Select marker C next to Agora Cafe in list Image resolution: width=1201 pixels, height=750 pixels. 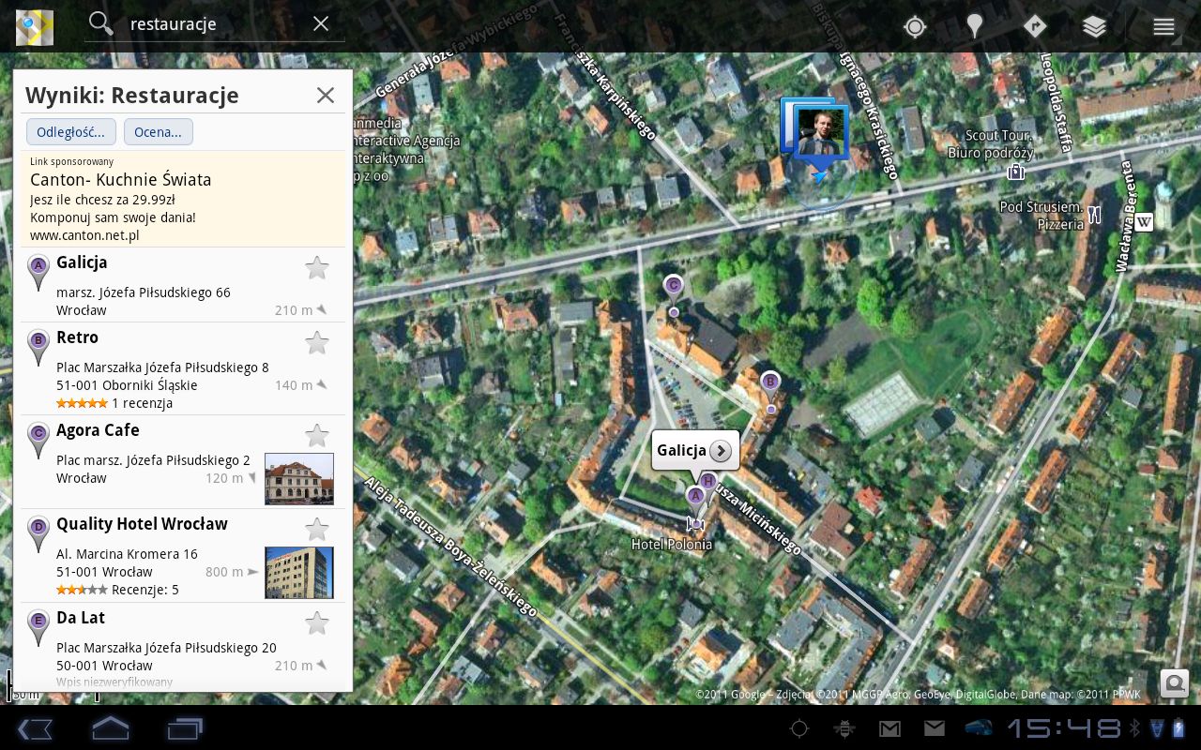click(x=38, y=440)
